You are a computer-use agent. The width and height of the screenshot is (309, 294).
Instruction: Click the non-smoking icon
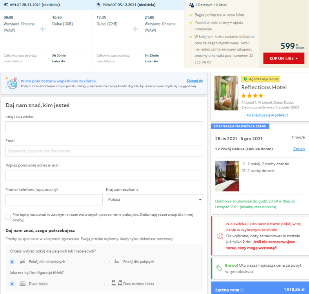click(22, 262)
